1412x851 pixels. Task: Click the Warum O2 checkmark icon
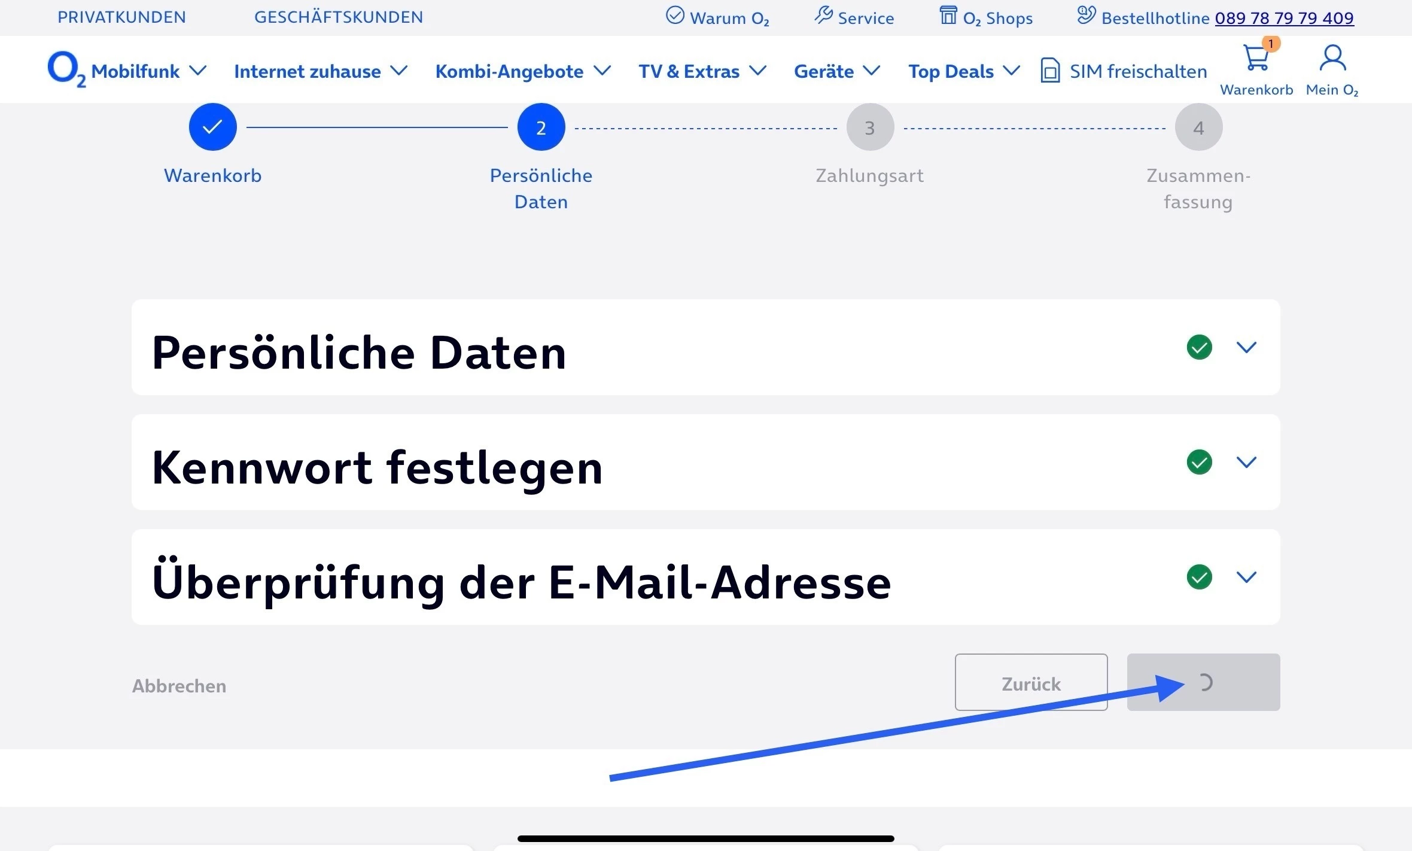(675, 16)
